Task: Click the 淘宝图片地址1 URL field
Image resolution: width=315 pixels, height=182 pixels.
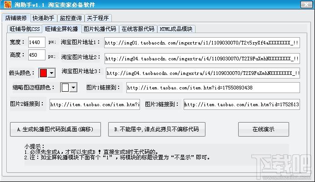Action: pos(202,44)
